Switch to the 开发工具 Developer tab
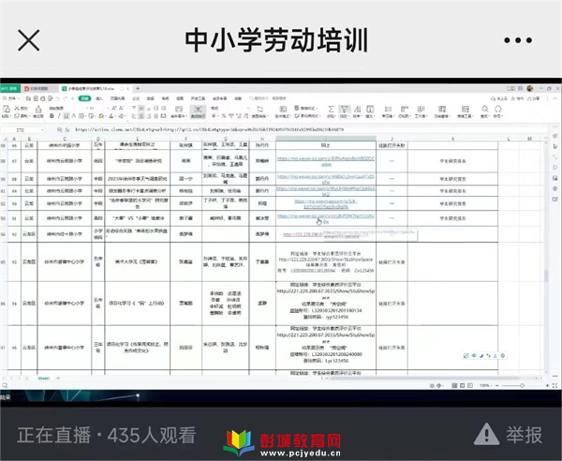The height and width of the screenshot is (461, 562). point(198,98)
